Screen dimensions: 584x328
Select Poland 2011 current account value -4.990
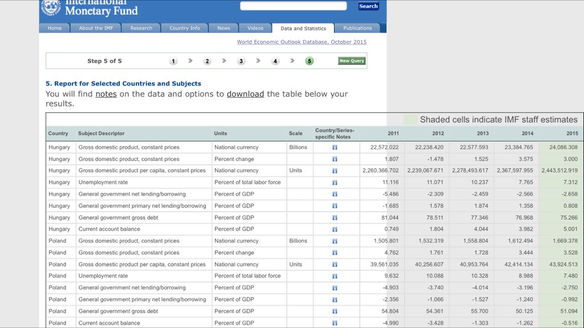tap(391, 323)
